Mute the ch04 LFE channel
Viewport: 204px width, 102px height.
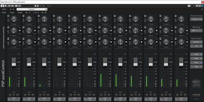pos(59,95)
